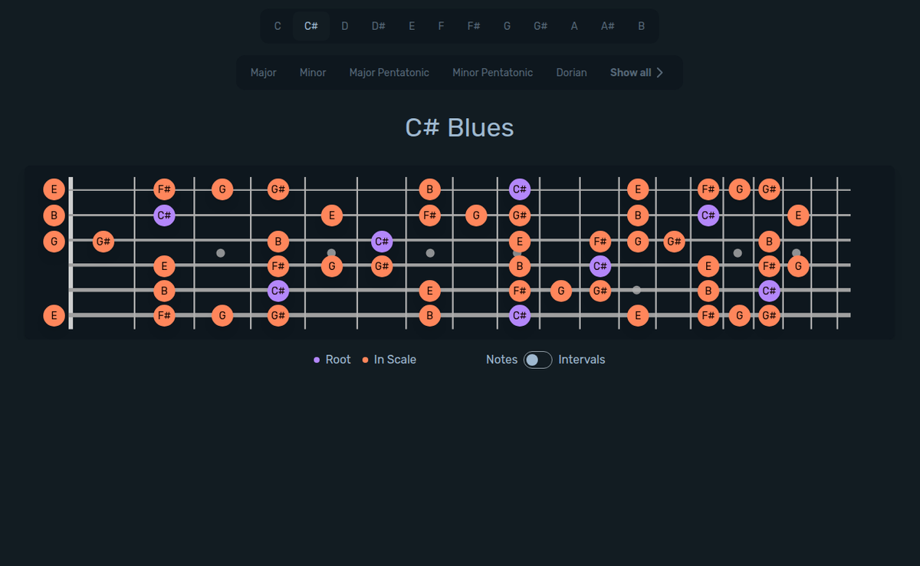The width and height of the screenshot is (920, 566).
Task: Select the purple C# marker on the B string second fret
Action: pos(164,216)
